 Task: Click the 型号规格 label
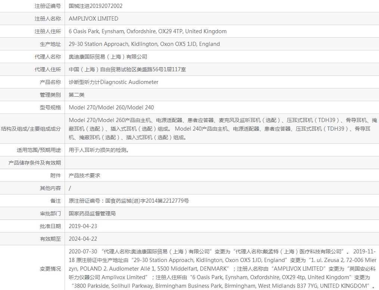50,107
